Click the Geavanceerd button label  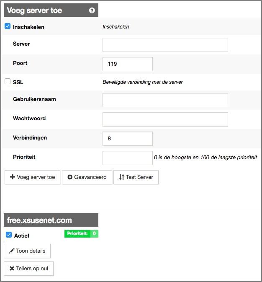coord(90,177)
